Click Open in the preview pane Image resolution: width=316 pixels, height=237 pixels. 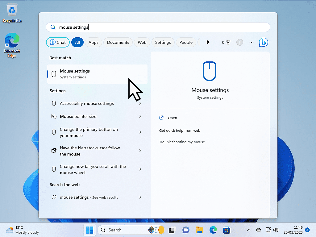(x=172, y=118)
